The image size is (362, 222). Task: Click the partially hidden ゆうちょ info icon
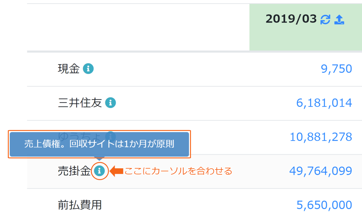[x=110, y=134]
